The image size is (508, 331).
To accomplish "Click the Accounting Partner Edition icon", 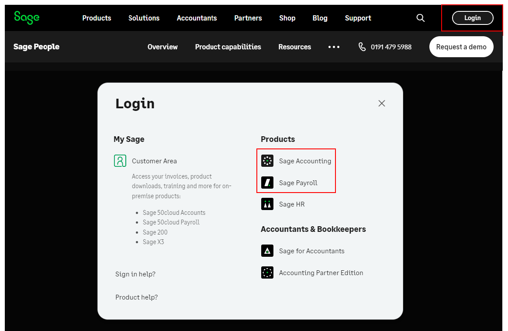I will [267, 272].
